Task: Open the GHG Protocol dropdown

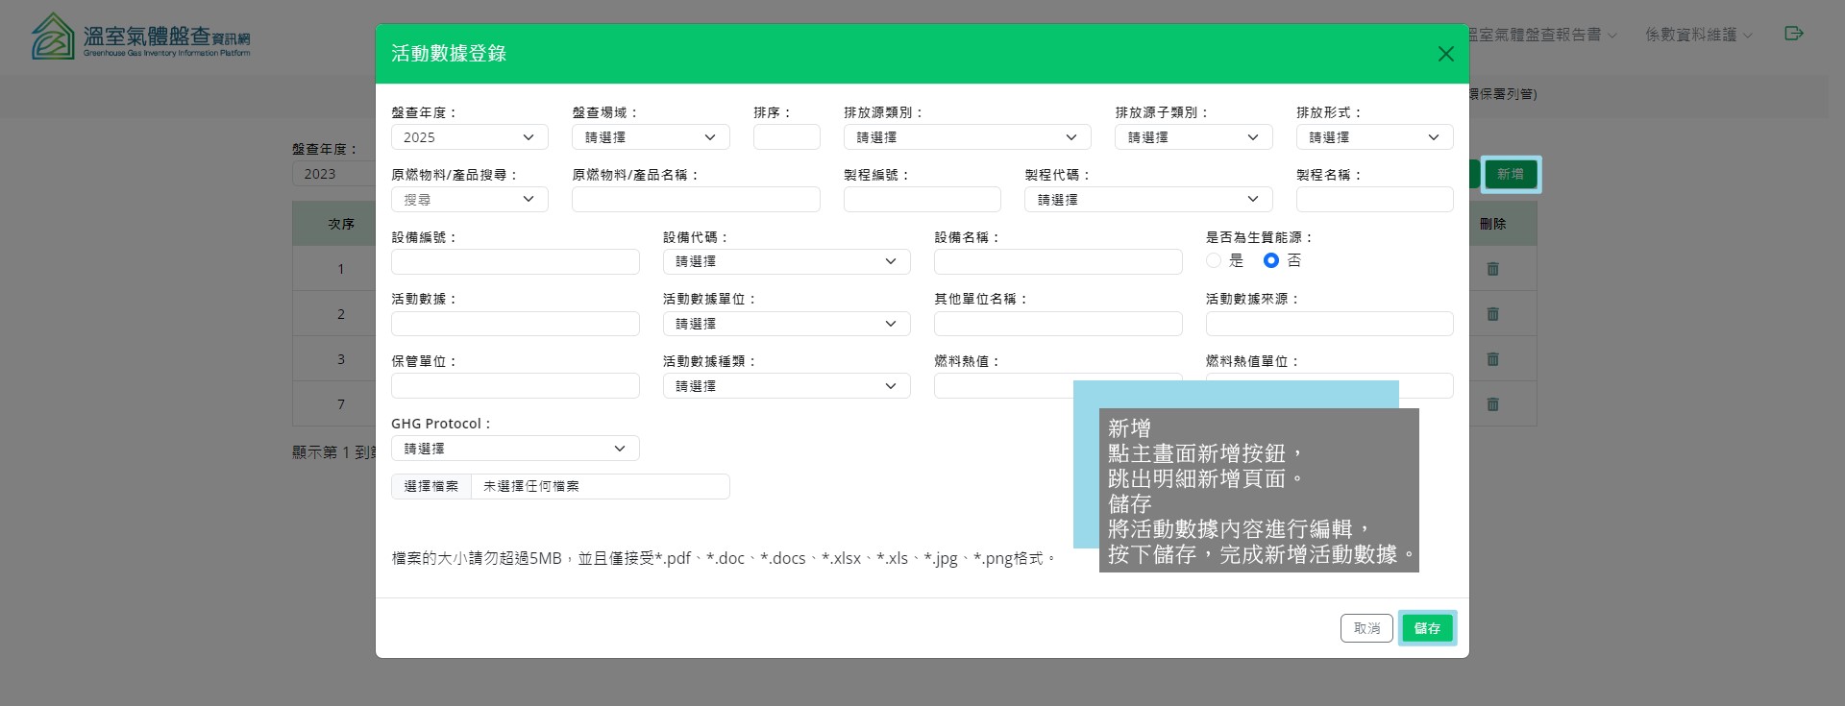Action: (514, 449)
